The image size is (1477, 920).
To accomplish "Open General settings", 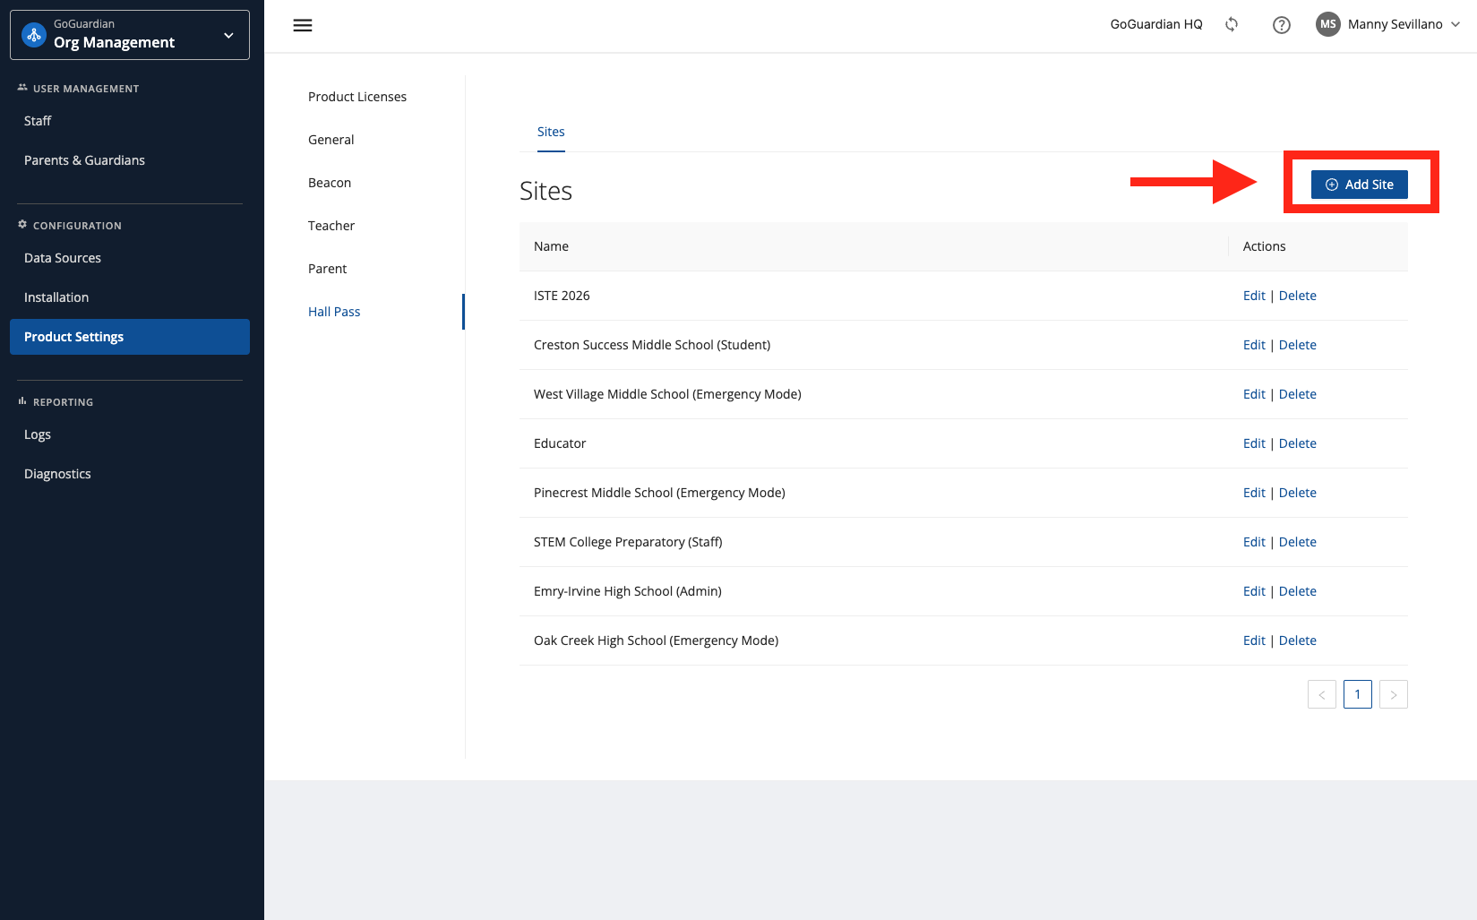I will tap(331, 140).
